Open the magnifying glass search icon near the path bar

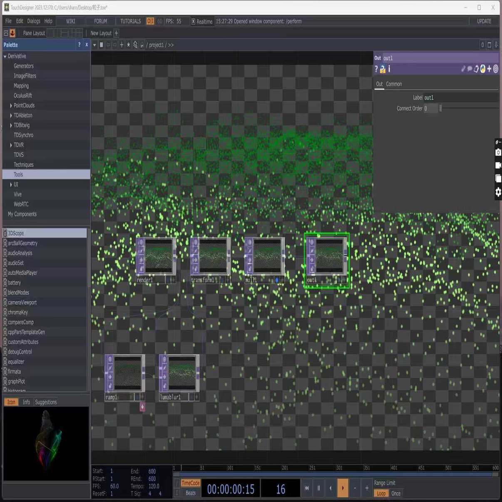136,45
